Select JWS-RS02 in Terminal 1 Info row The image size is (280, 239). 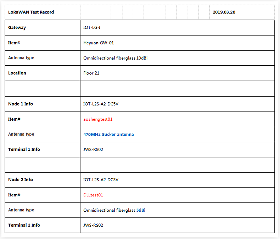(x=93, y=150)
